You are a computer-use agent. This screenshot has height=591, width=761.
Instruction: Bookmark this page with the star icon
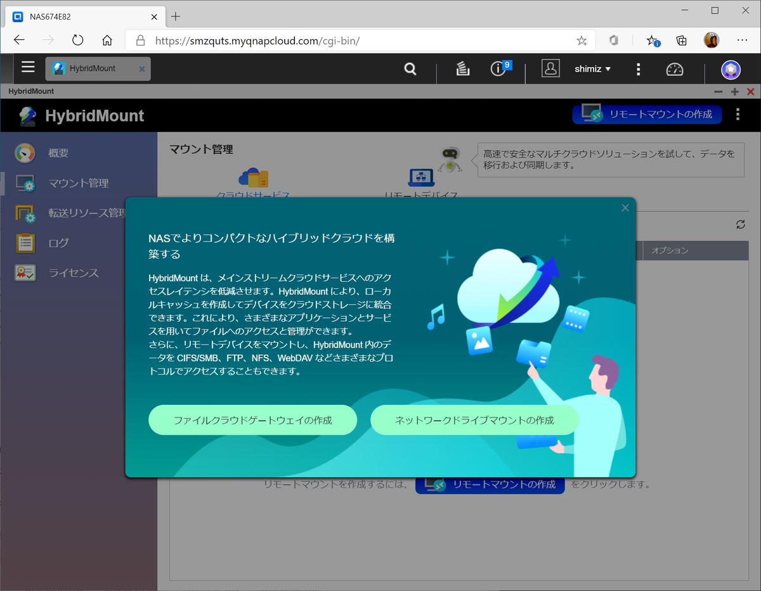(x=582, y=41)
